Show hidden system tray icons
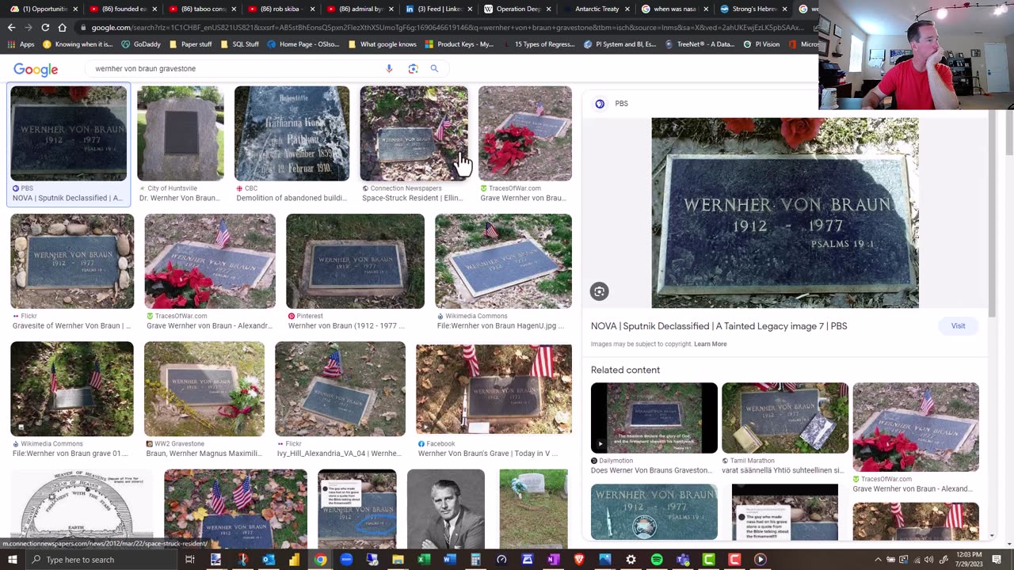1014x570 pixels. [x=878, y=560]
